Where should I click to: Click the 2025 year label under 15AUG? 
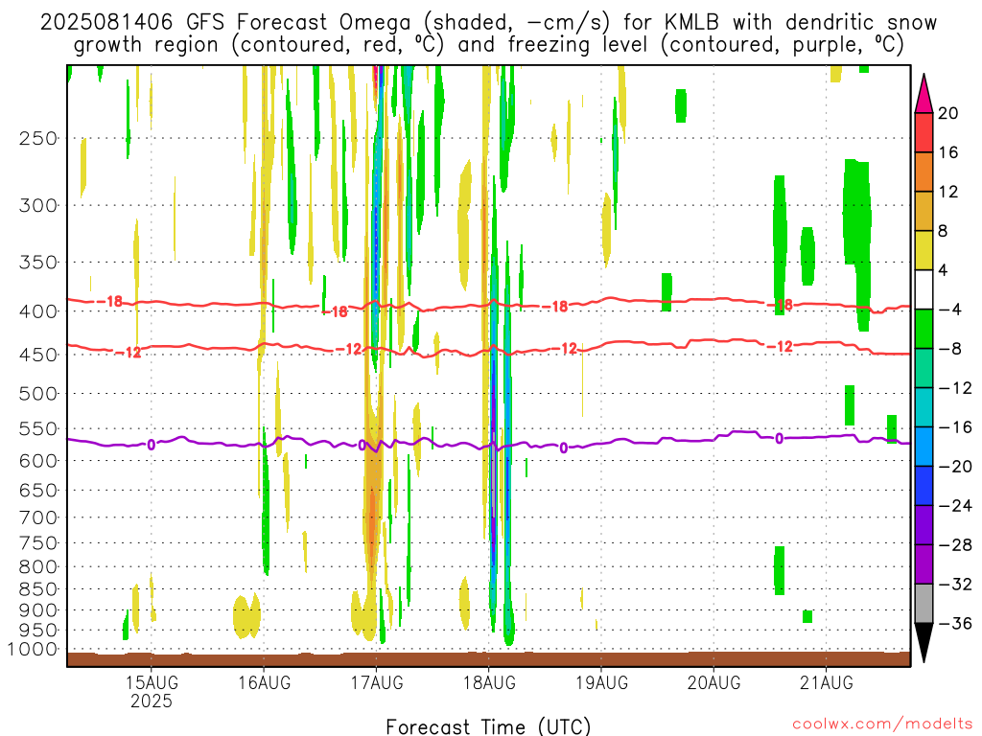click(x=151, y=701)
